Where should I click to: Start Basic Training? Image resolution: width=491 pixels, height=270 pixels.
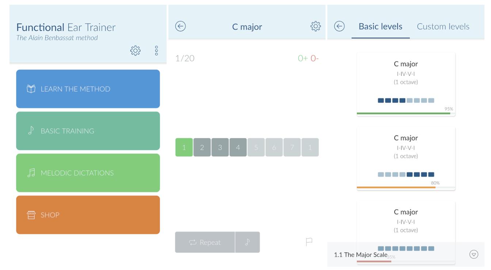(88, 131)
